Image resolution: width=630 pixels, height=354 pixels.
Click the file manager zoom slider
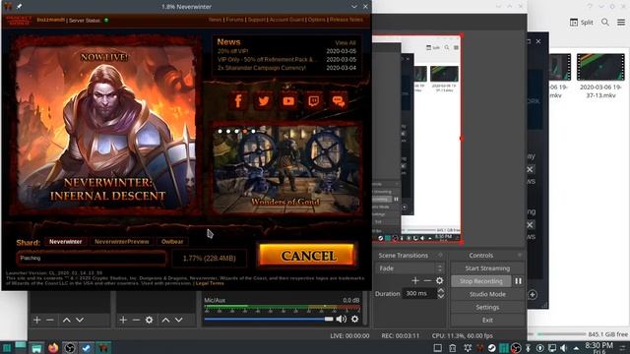(x=562, y=334)
